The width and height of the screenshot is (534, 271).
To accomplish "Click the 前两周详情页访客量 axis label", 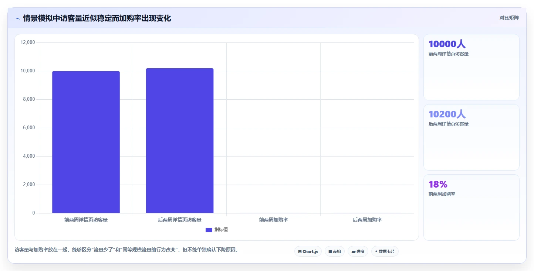I will [86, 220].
